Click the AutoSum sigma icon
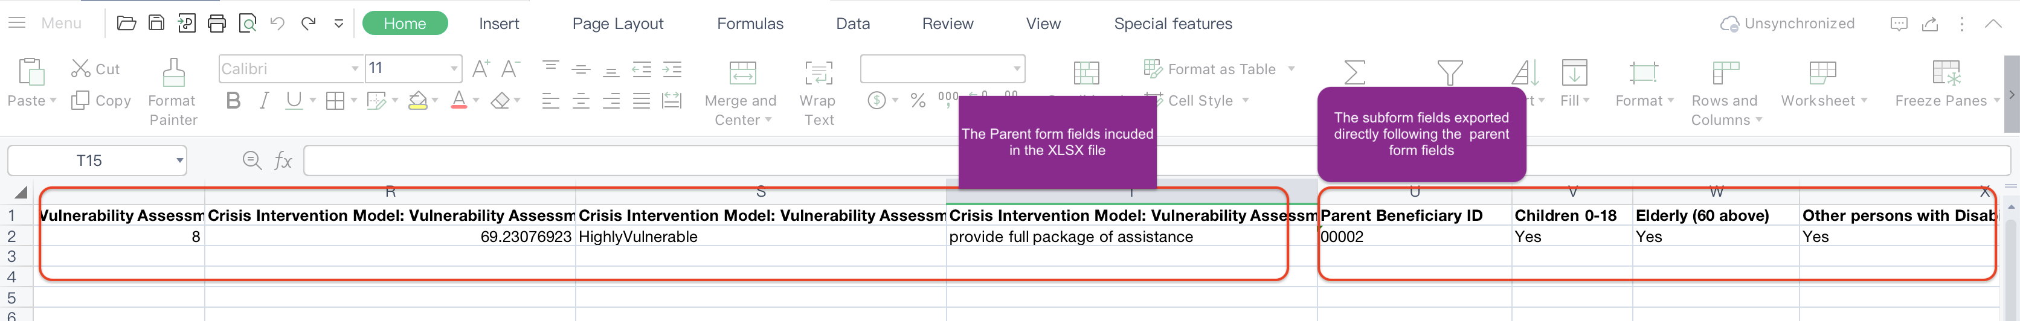 1354,72
